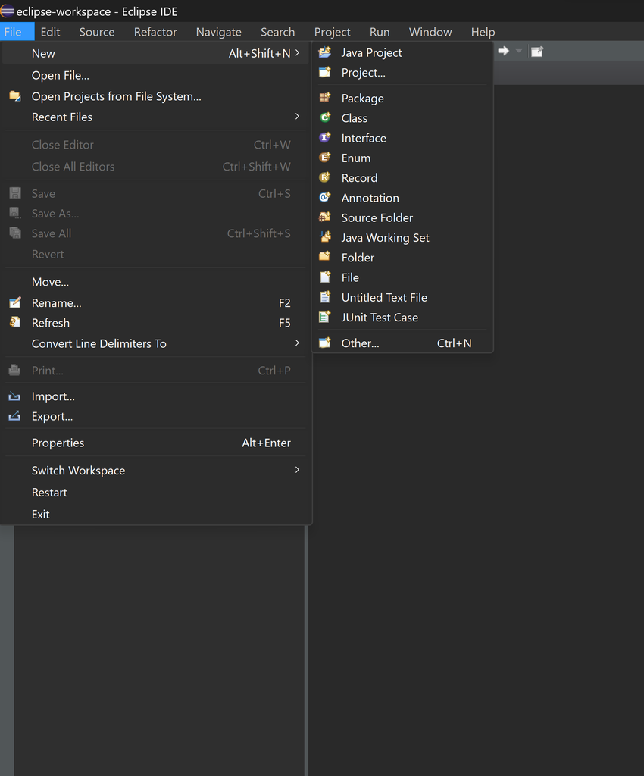Click the forward navigation arrow in the toolbar
644x776 pixels.
click(x=503, y=52)
